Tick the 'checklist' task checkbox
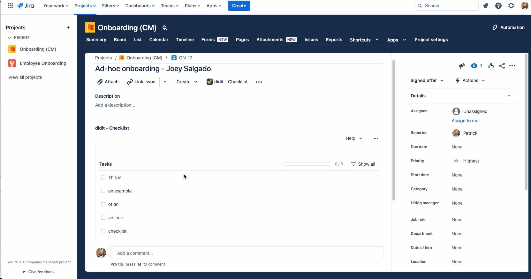Viewport: 531px width, 279px height. pyautogui.click(x=103, y=231)
